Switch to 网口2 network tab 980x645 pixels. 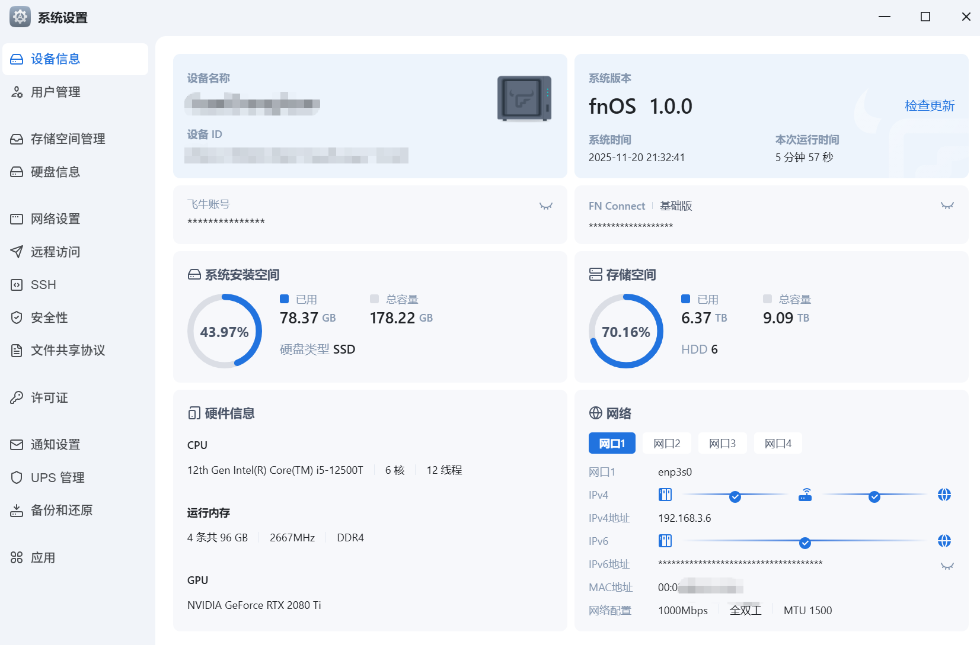click(666, 444)
